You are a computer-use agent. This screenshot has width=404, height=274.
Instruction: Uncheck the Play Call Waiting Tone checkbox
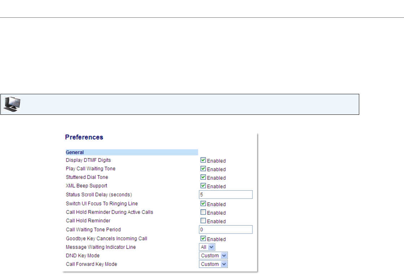[x=203, y=169]
